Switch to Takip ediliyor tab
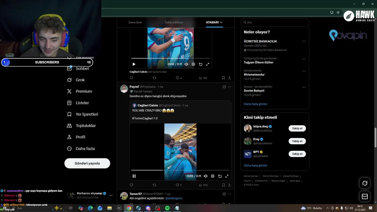The height and width of the screenshot is (212, 377). point(174,22)
